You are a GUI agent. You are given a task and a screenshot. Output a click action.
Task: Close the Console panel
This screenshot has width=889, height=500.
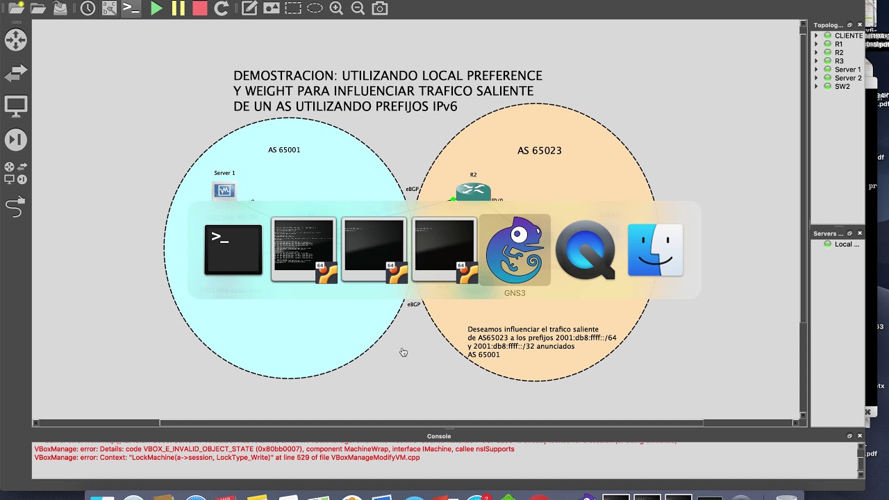pyautogui.click(x=859, y=436)
